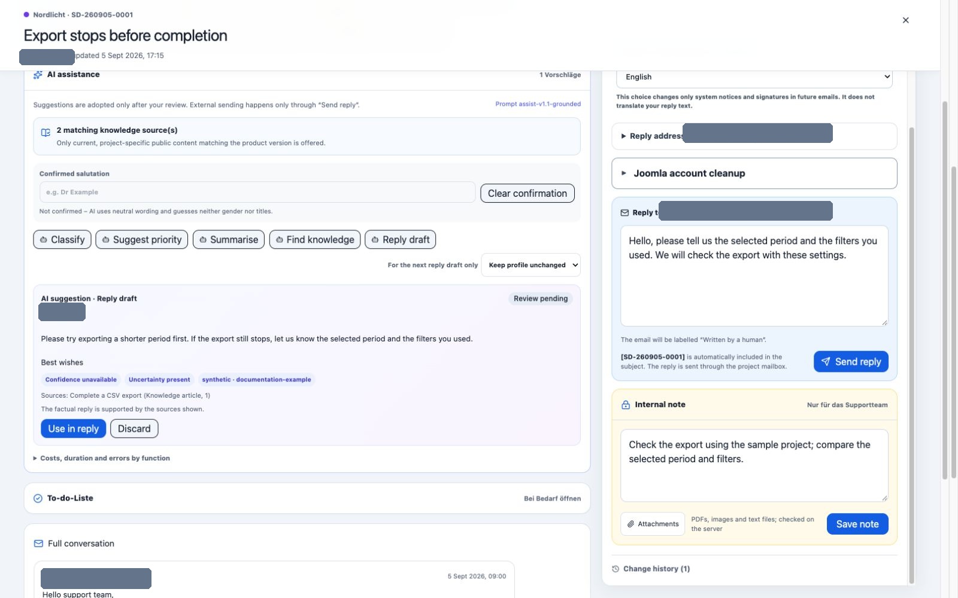Click the 1 Vorschläge counter

(x=560, y=75)
